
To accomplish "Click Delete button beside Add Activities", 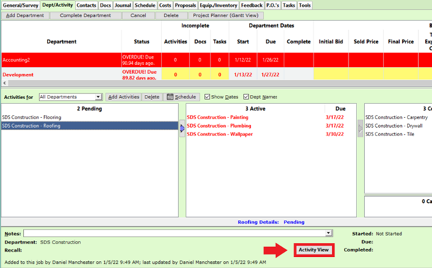I will tap(152, 97).
